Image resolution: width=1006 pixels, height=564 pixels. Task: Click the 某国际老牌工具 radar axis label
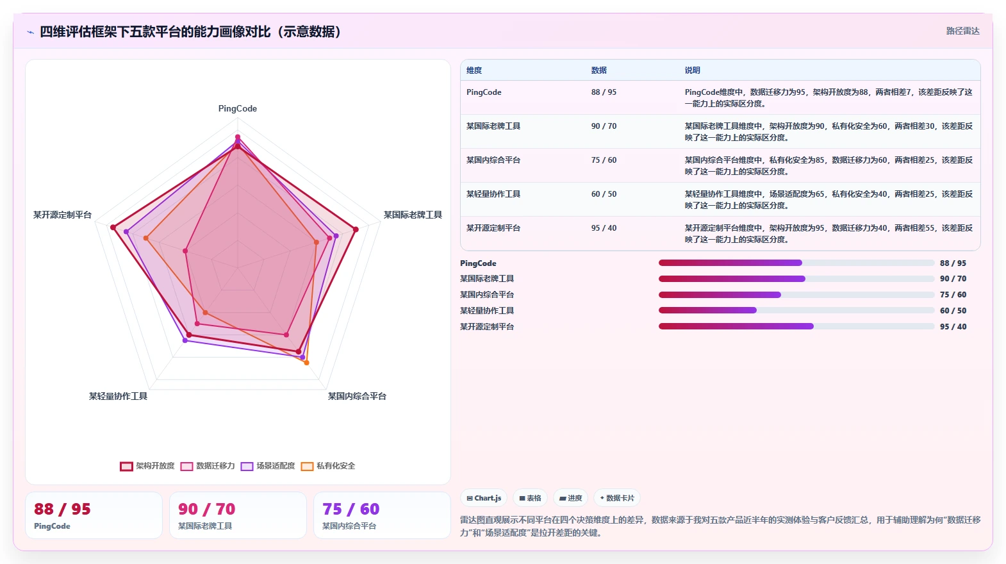(x=413, y=215)
